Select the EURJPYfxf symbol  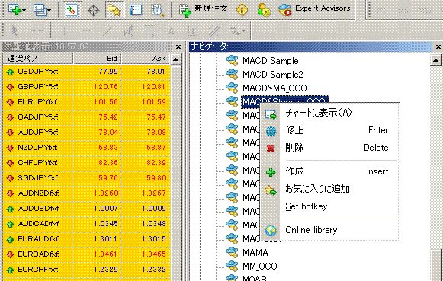coord(38,102)
